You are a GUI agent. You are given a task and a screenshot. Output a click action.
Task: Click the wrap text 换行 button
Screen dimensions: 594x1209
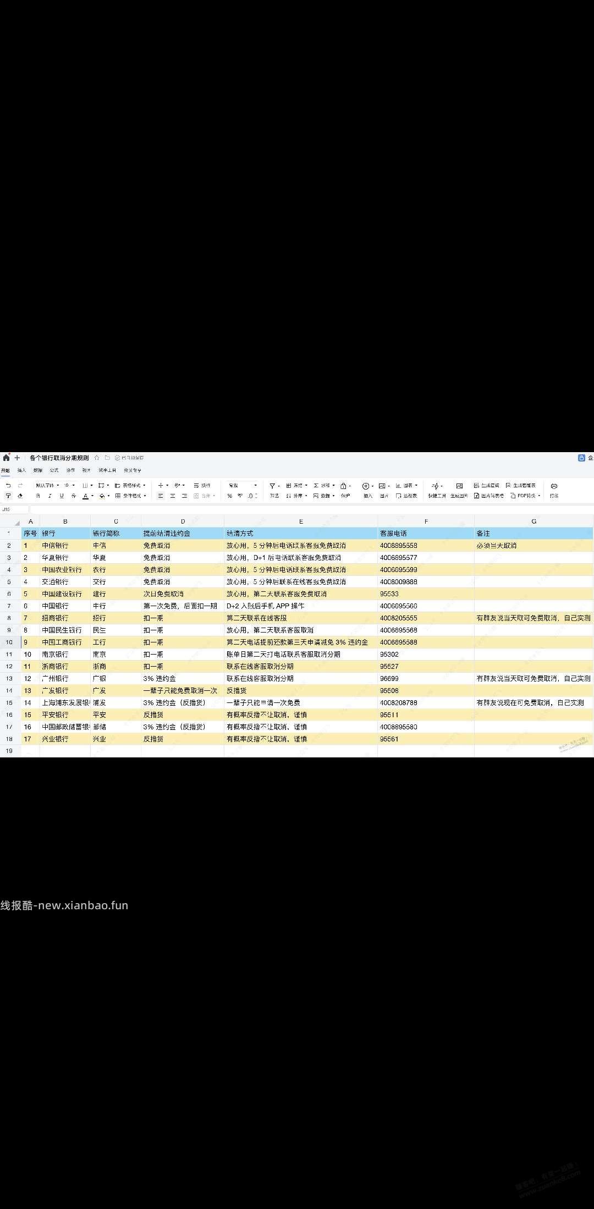click(x=202, y=486)
